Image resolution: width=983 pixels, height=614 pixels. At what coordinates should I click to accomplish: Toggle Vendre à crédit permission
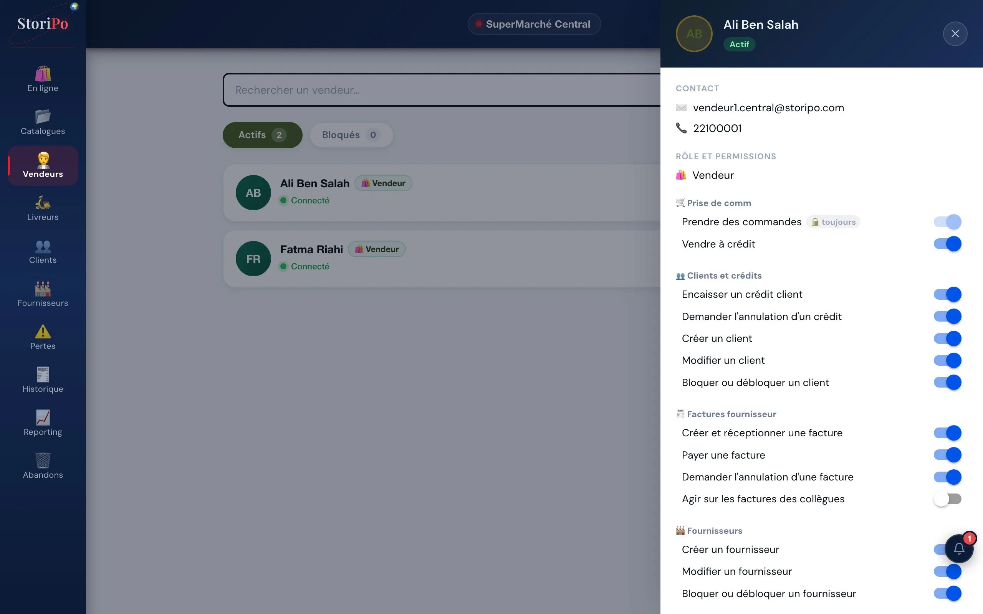947,244
